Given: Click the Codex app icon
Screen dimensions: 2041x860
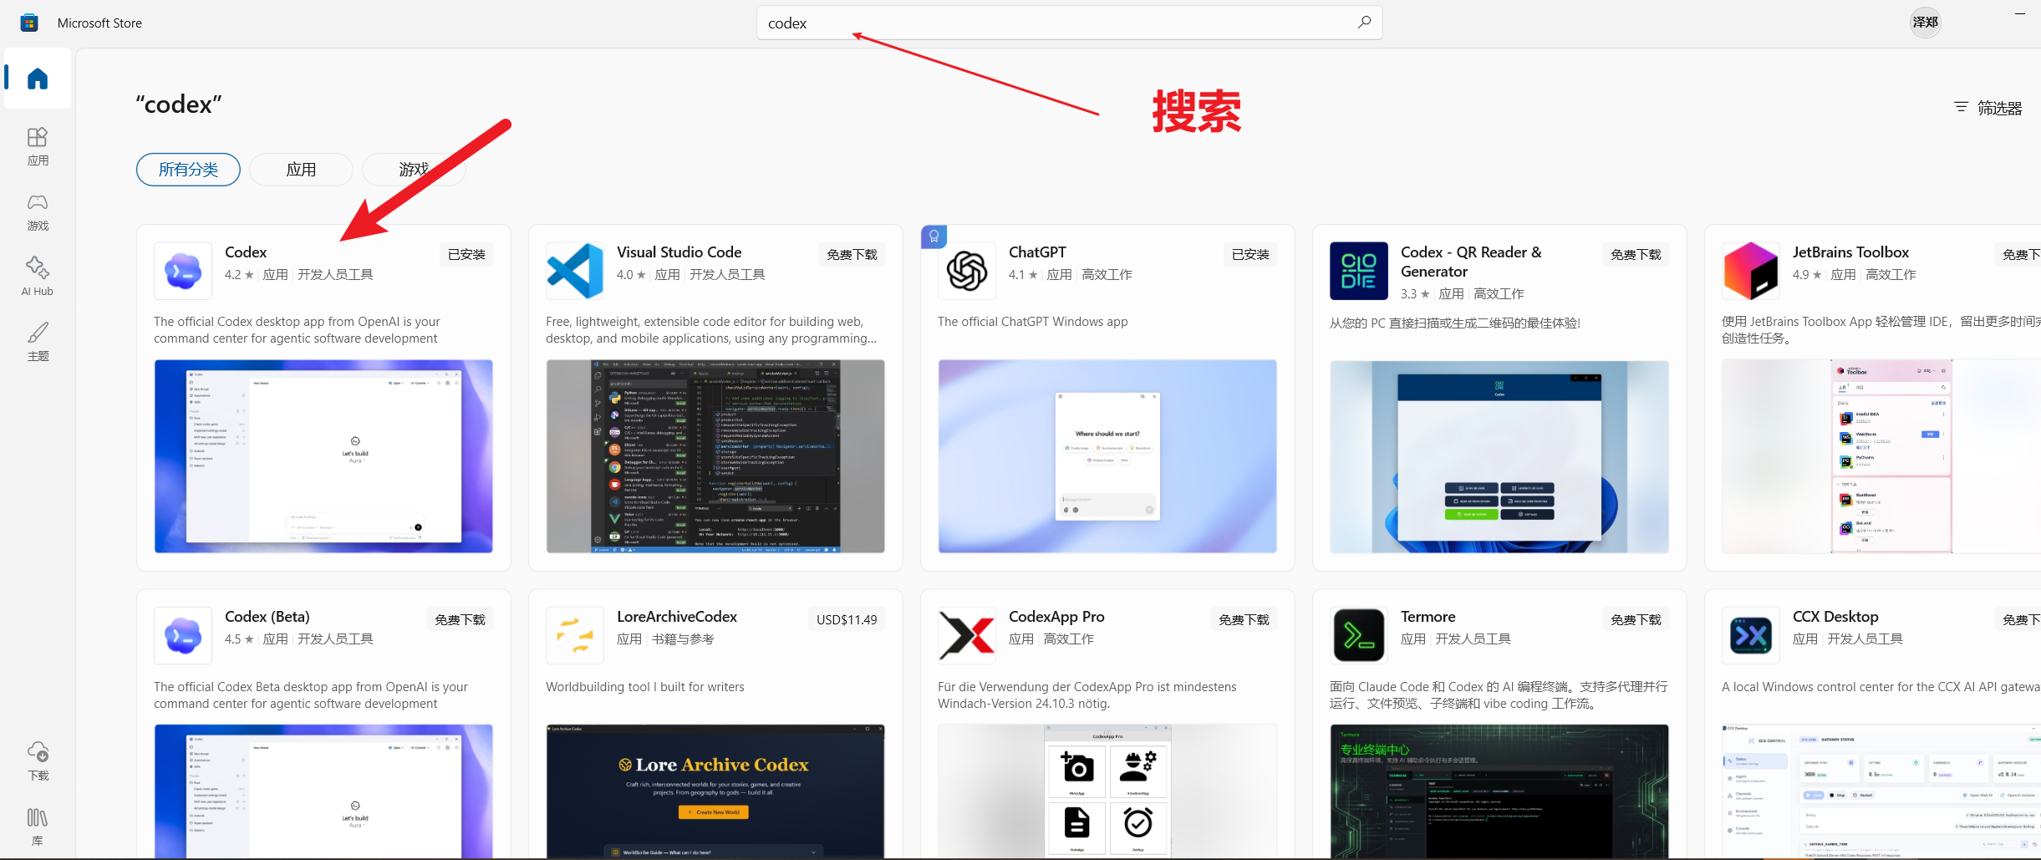Looking at the screenshot, I should 183,271.
